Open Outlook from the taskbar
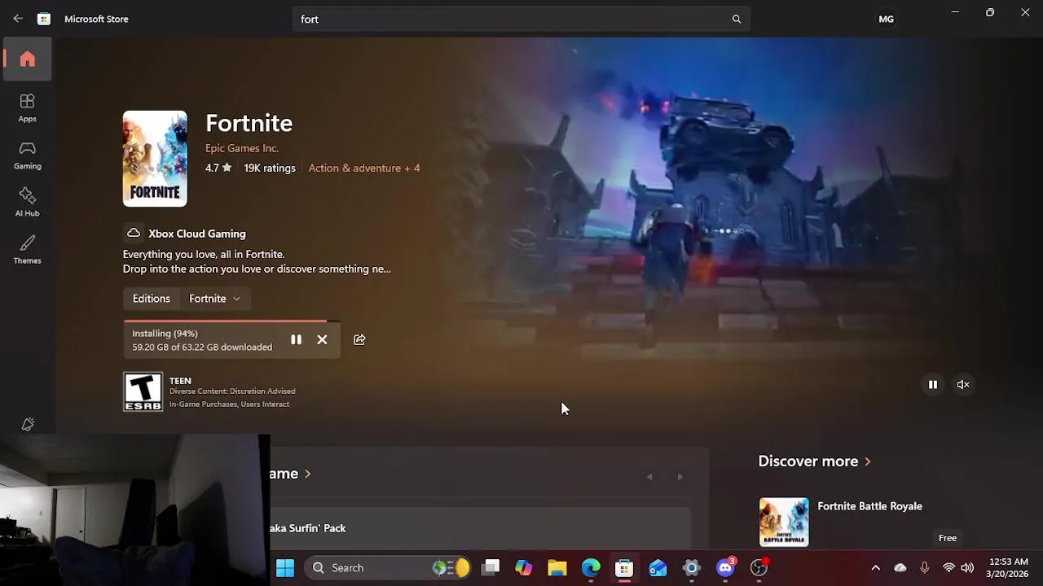1043x586 pixels. [x=658, y=568]
